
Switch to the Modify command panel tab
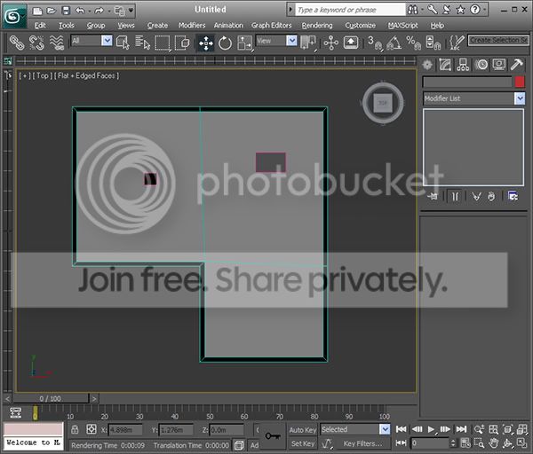[445, 65]
